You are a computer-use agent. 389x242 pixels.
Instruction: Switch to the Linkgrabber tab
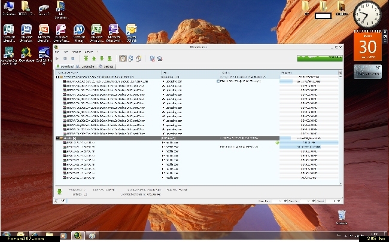(86, 66)
